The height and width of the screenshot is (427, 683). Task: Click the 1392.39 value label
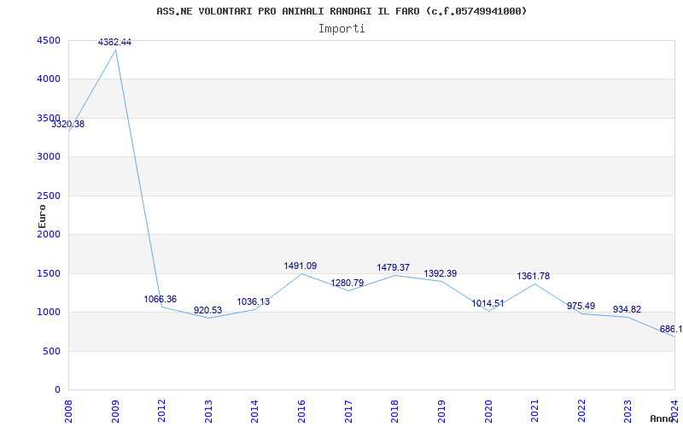tap(441, 274)
